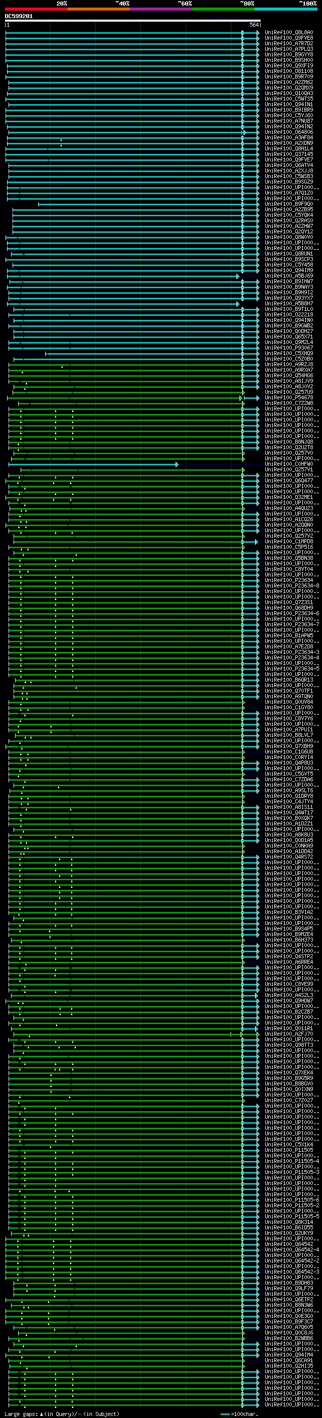Click hit label UniRef100_P54678

click(289, 397)
